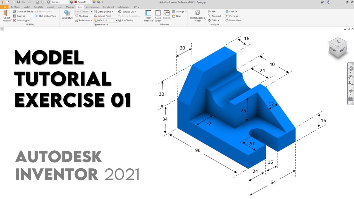Click the plus tab below the ribbon
The height and width of the screenshot is (199, 354).
click(x=2, y=29)
